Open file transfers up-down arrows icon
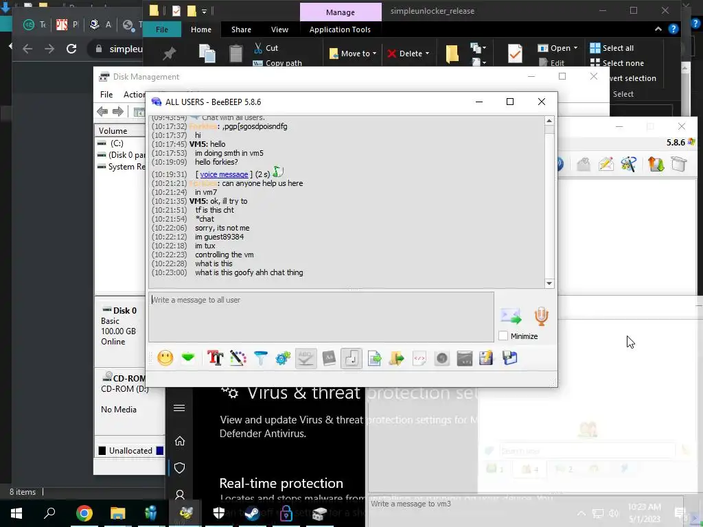The width and height of the screenshot is (703, 527). click(x=656, y=164)
